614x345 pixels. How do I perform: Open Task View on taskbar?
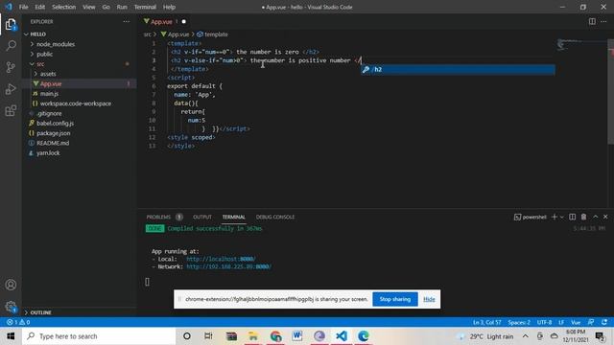click(208, 336)
